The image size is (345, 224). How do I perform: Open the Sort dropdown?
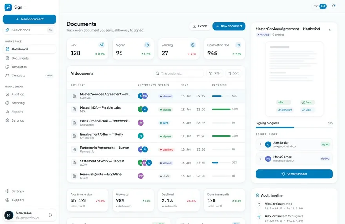pos(233,73)
